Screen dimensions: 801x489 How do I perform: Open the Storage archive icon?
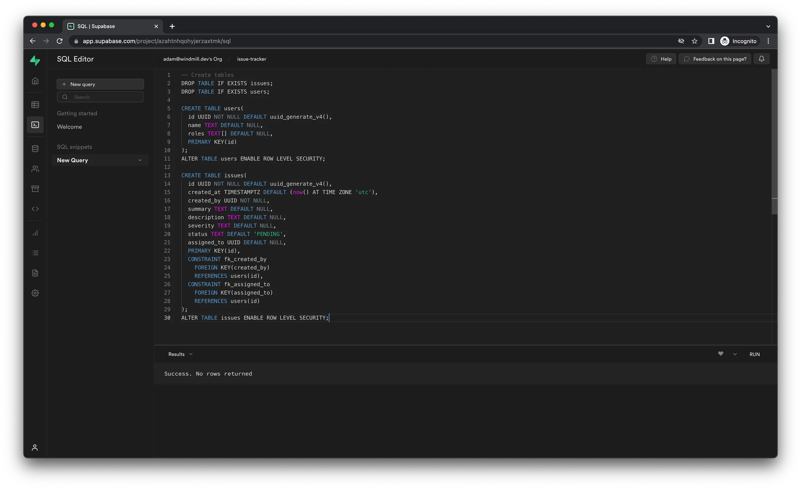pos(35,189)
